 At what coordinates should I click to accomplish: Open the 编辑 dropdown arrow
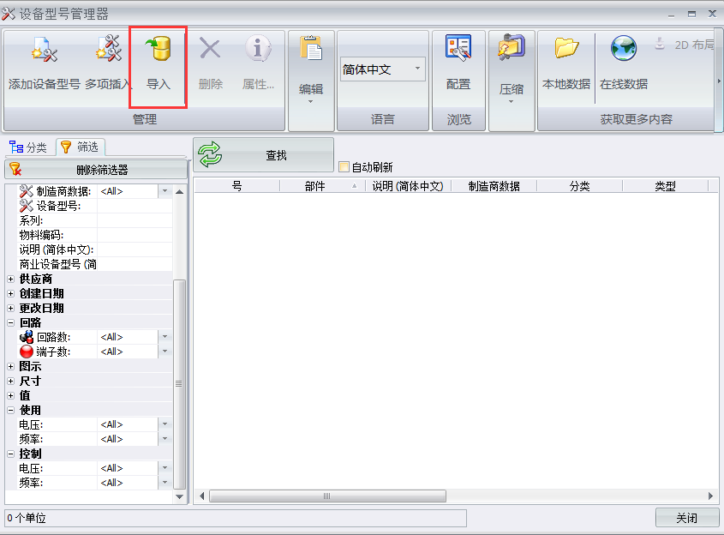coord(310,102)
